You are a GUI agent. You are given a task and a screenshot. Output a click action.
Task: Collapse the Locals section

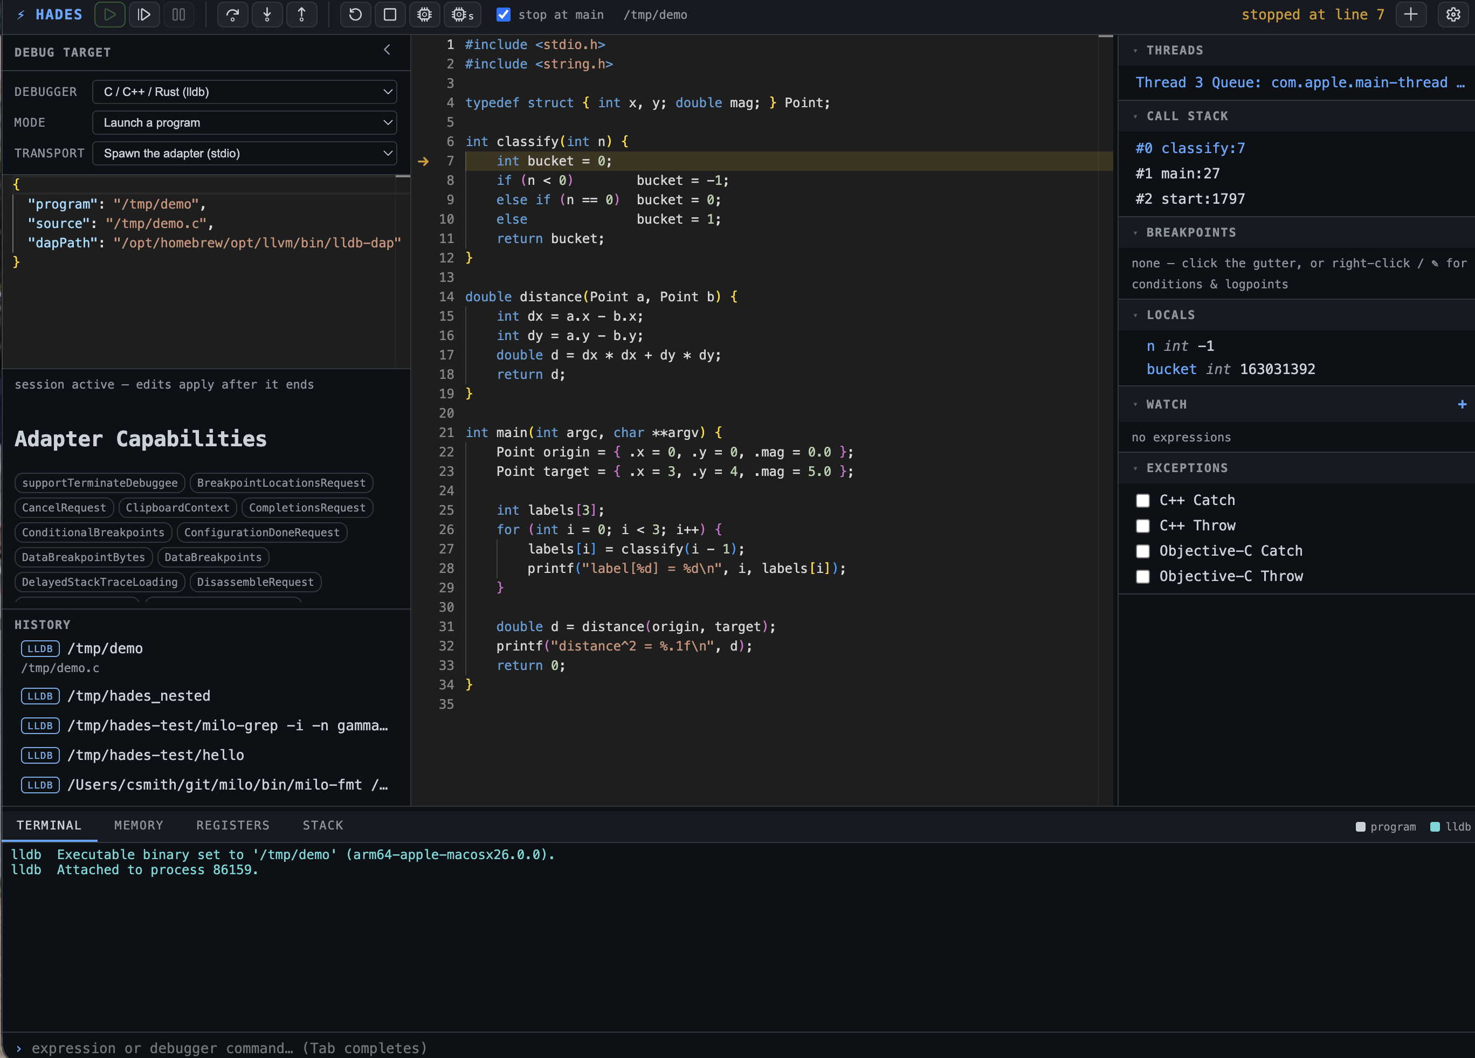pos(1135,315)
